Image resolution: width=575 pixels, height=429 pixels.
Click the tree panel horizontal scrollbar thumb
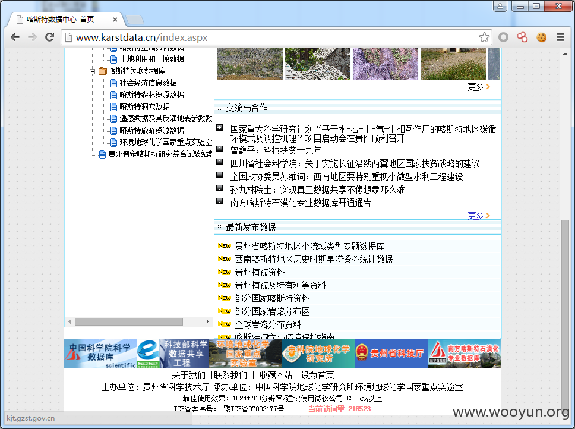pyautogui.click(x=129, y=321)
